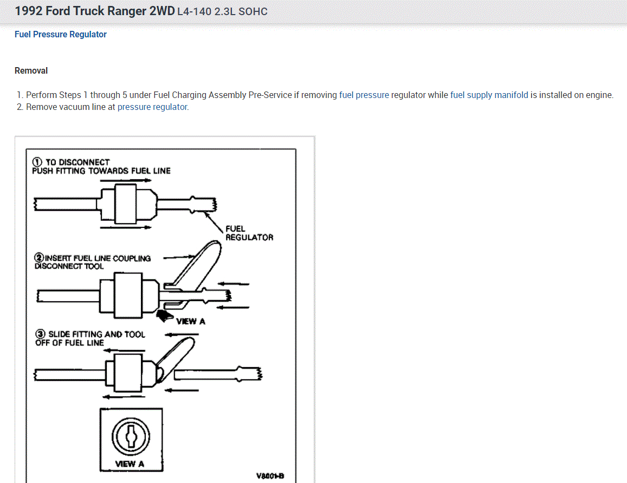The width and height of the screenshot is (627, 483).
Task: Click the "pressure regulator" link in step two
Action: click(152, 107)
